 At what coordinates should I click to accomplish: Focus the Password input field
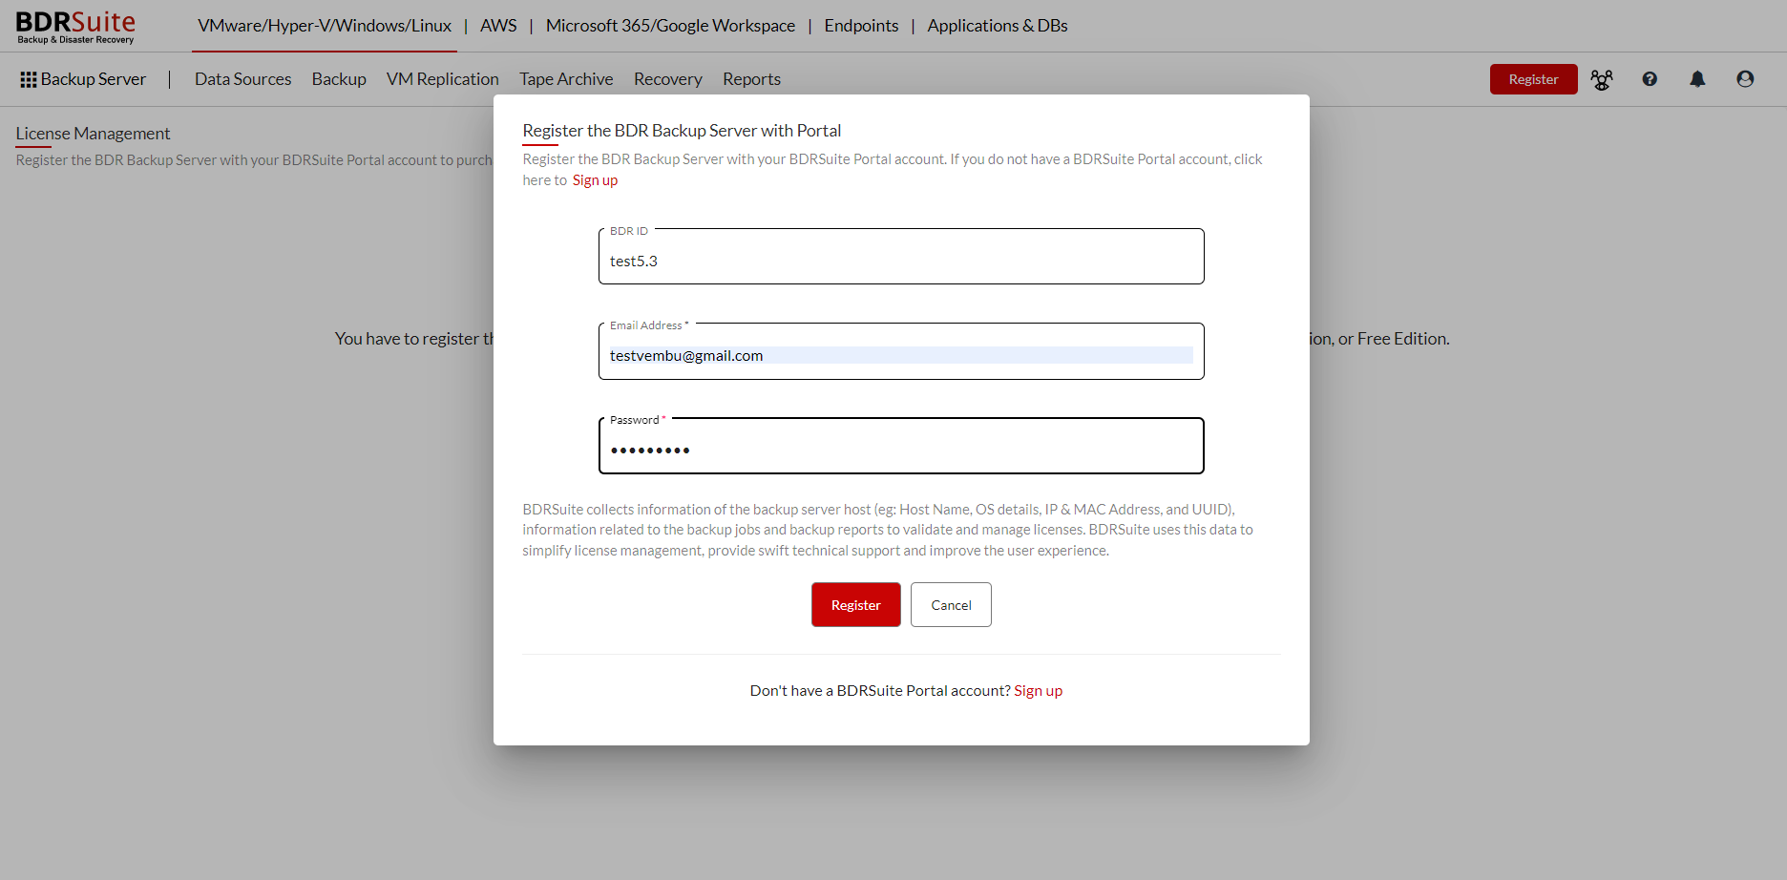point(901,446)
